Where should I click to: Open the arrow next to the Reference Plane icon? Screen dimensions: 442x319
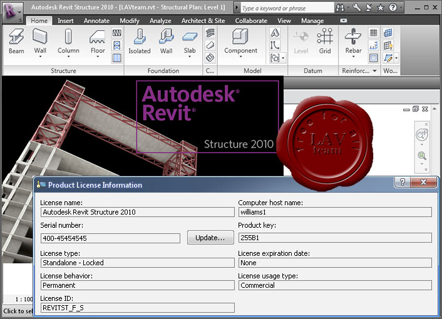coord(396,58)
